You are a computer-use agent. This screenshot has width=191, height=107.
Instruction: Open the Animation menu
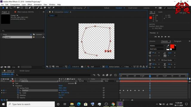click(x=38, y=4)
